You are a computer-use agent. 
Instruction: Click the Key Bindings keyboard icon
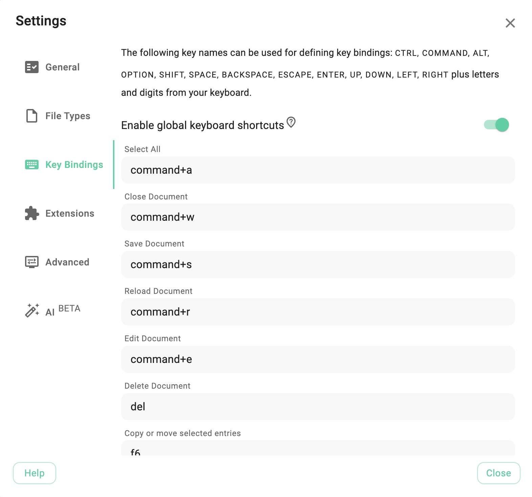coord(32,165)
